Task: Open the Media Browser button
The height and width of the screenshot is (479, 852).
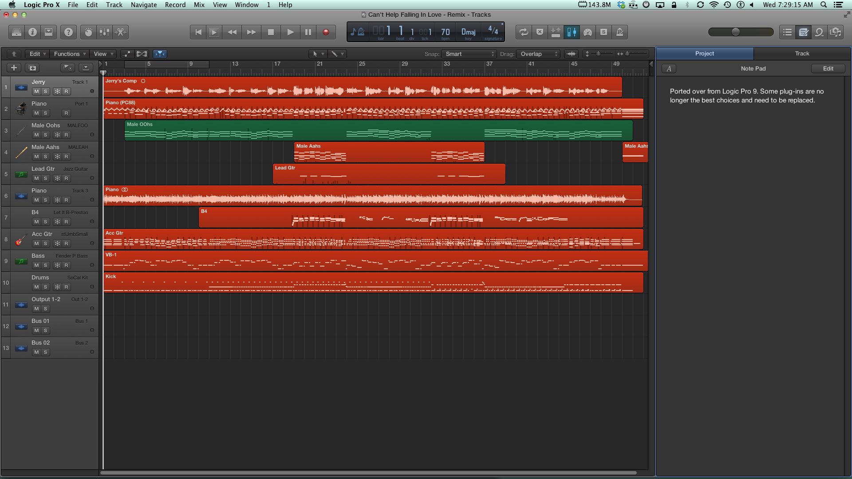Action: point(835,32)
